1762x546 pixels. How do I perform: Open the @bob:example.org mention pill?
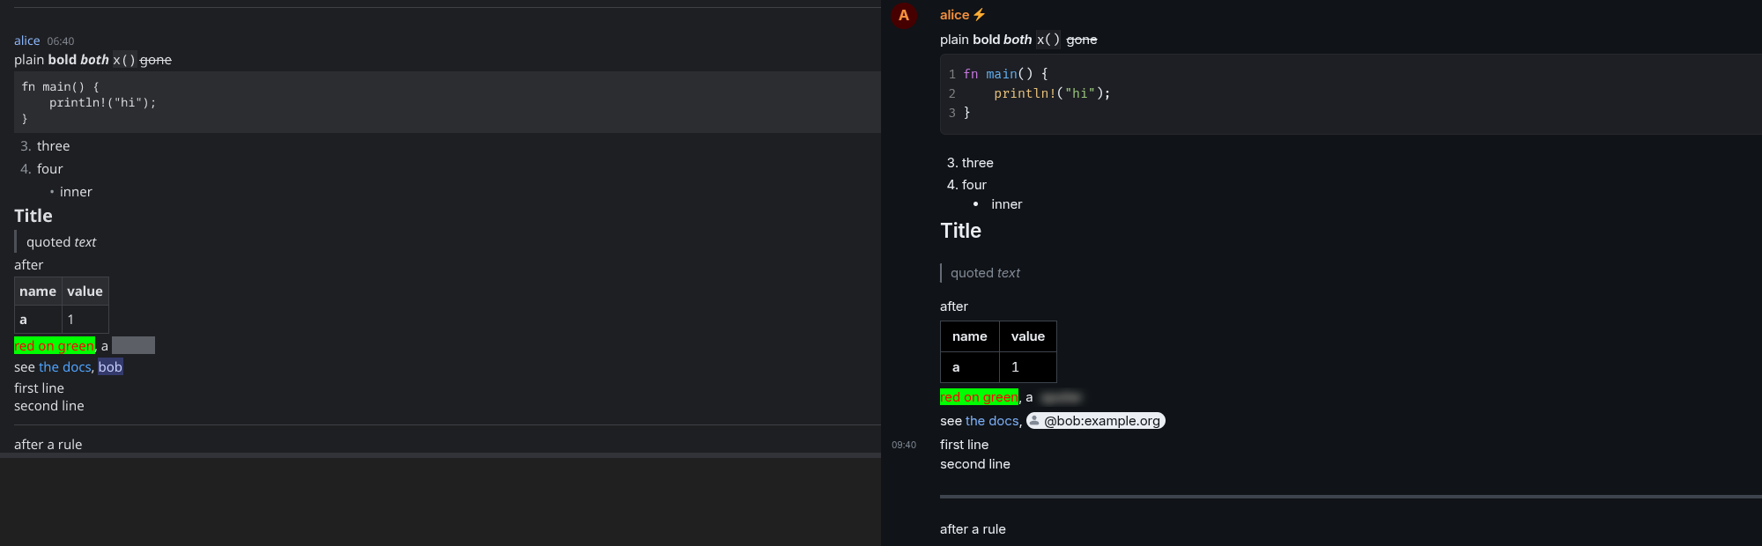[x=1096, y=421]
